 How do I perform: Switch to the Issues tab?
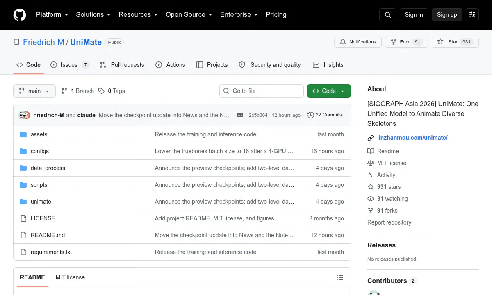click(70, 65)
